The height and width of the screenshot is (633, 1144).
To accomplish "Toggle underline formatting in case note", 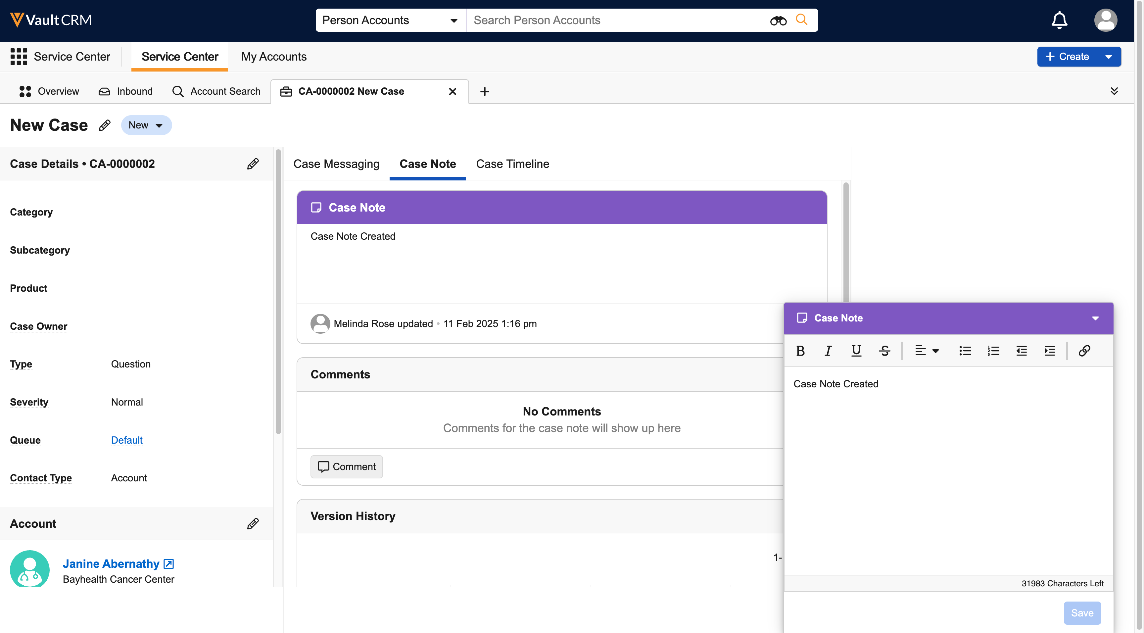I will pyautogui.click(x=856, y=351).
